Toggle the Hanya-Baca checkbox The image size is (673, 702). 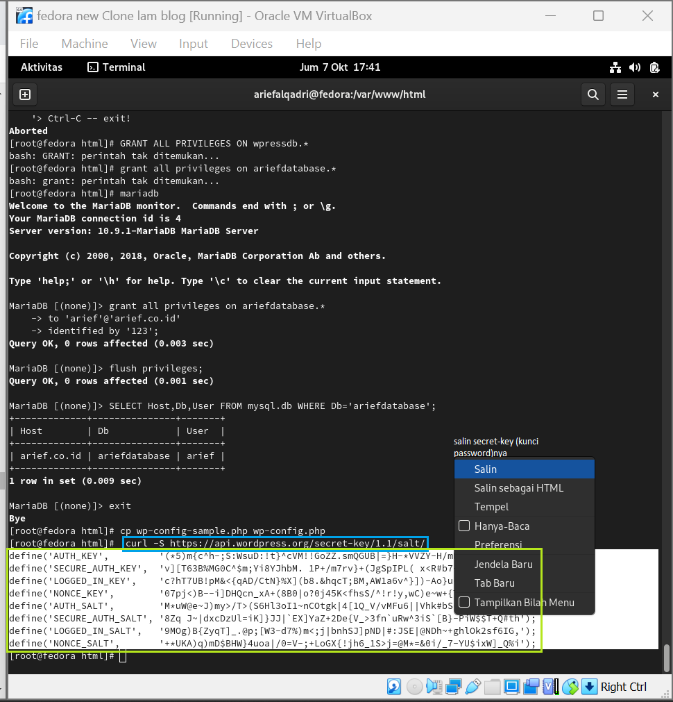coord(464,526)
